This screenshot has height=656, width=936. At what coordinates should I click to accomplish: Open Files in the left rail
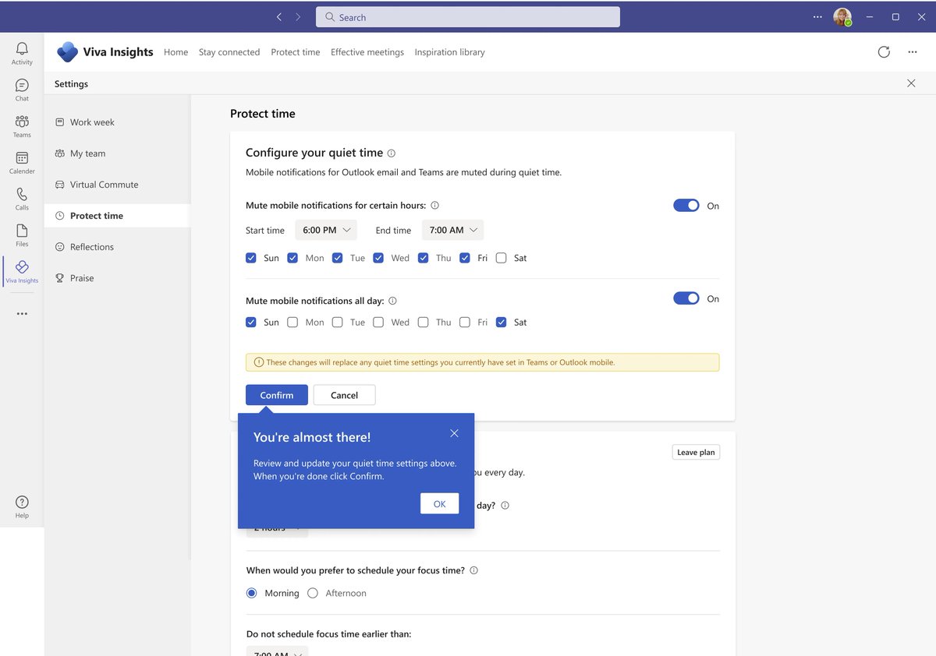coord(22,235)
